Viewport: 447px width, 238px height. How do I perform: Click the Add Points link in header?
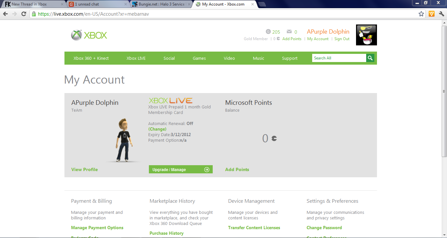click(292, 39)
